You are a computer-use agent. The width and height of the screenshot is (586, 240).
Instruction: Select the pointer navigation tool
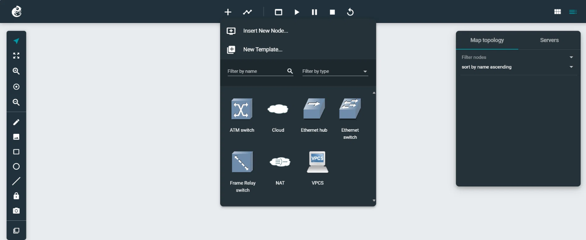pos(16,41)
